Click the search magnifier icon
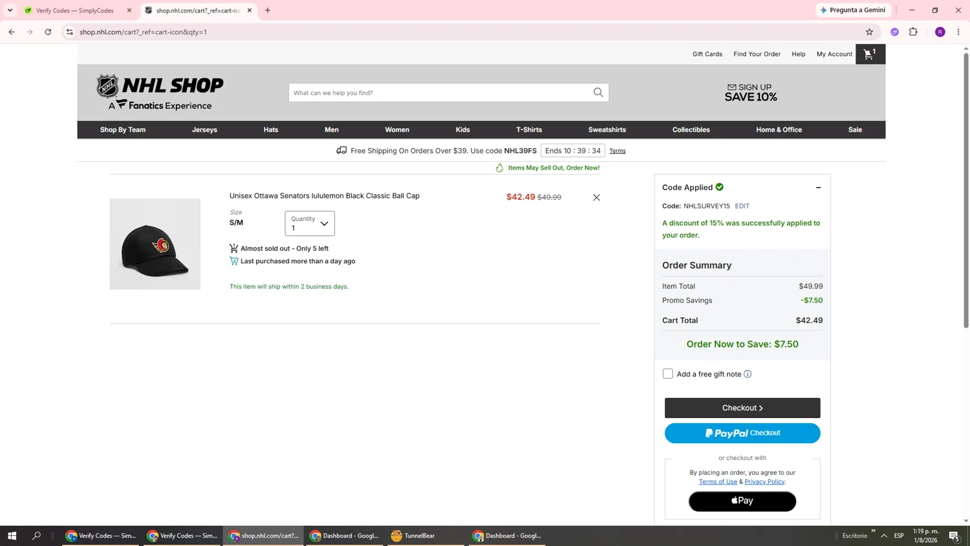 pos(598,93)
